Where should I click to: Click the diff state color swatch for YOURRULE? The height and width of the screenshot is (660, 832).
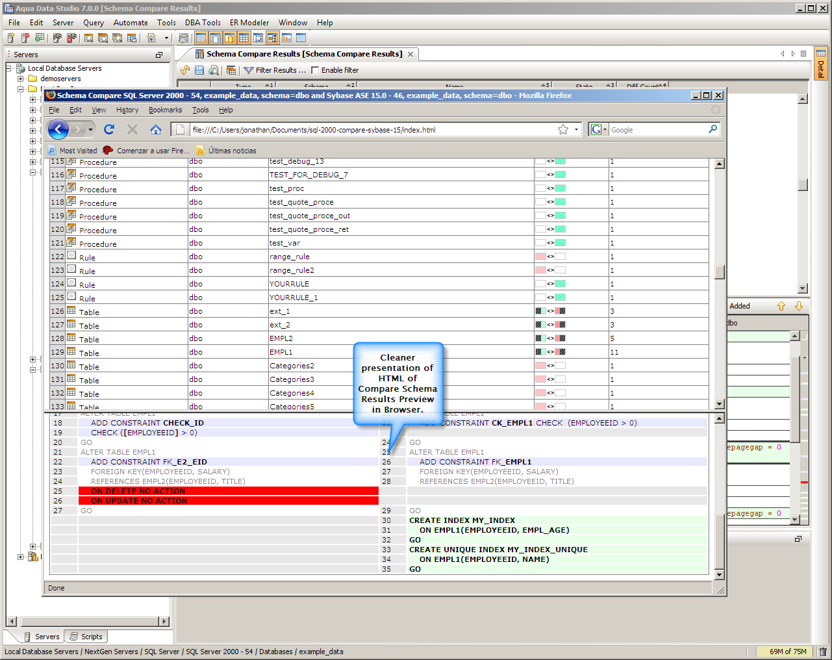(550, 283)
